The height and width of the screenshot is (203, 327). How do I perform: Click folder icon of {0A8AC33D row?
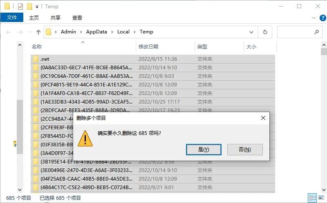pyautogui.click(x=36, y=67)
